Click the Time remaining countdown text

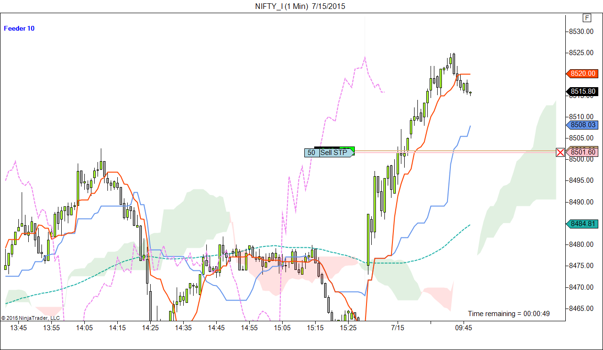(x=509, y=314)
